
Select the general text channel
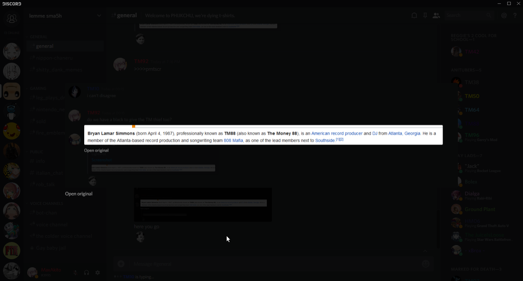(x=65, y=46)
